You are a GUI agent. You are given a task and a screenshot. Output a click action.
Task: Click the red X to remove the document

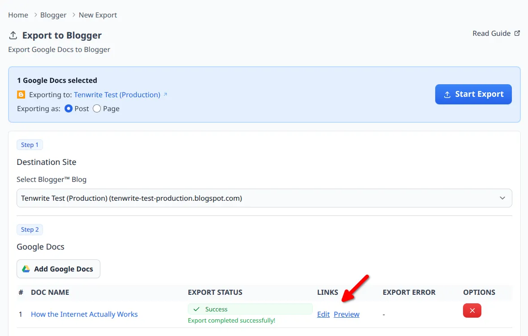point(472,310)
